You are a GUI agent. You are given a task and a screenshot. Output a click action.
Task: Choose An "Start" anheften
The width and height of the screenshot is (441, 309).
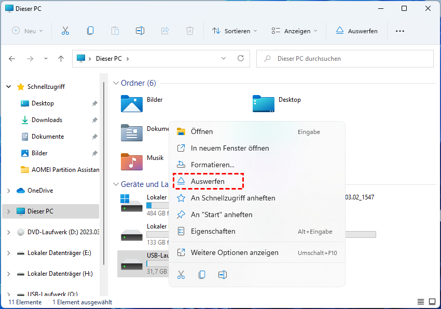coord(257,214)
